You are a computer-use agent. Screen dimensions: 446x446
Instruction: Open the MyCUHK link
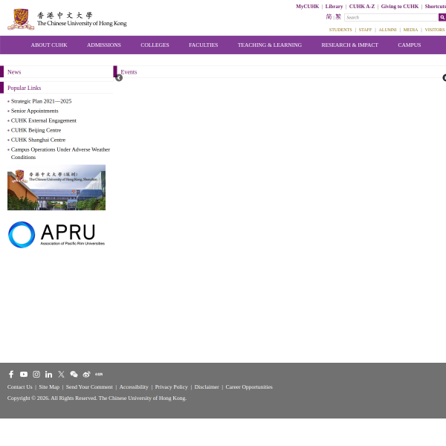point(308,6)
